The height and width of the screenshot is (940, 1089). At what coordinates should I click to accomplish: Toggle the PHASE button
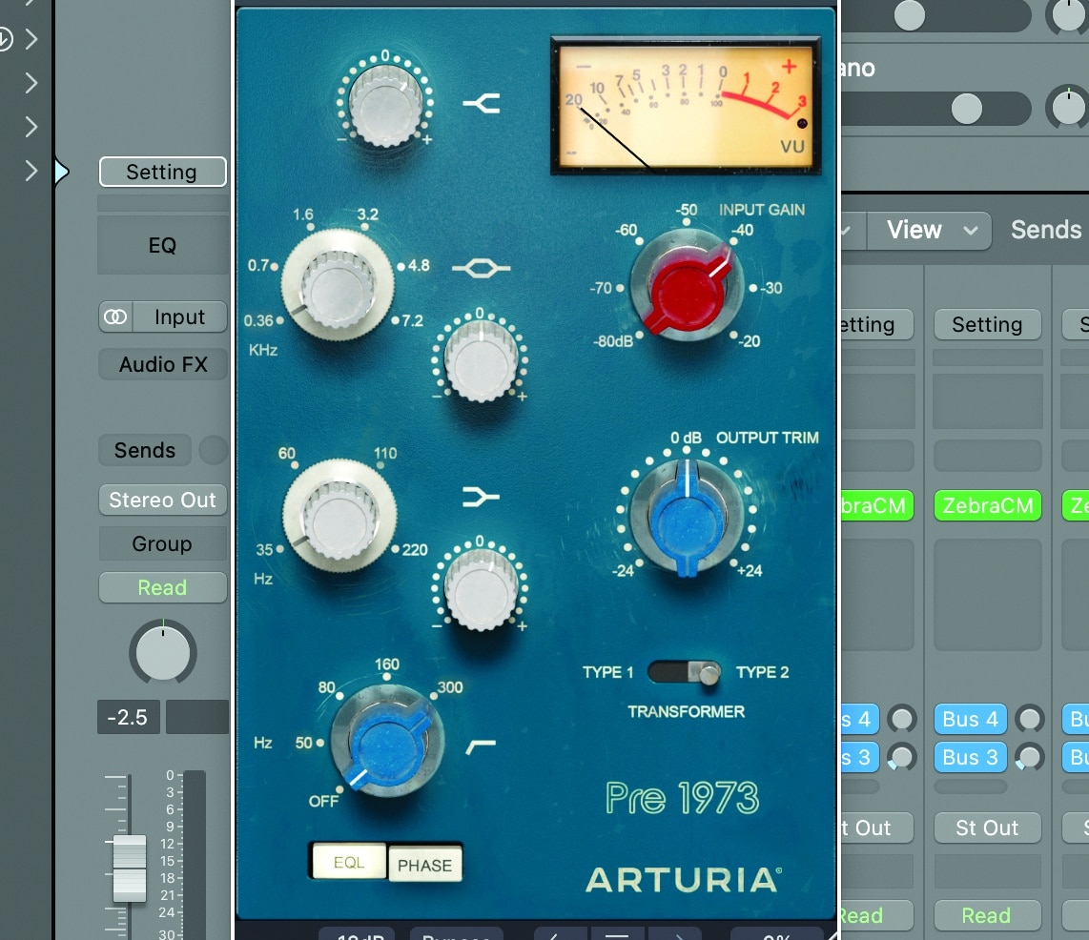[424, 865]
